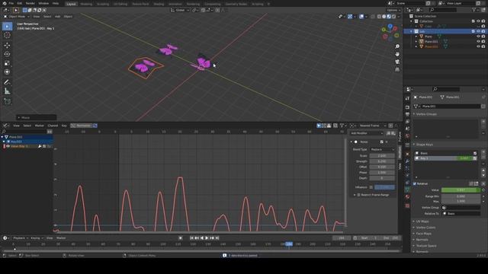Remove the Noise modifier with X
488x274 pixels.
(387, 142)
